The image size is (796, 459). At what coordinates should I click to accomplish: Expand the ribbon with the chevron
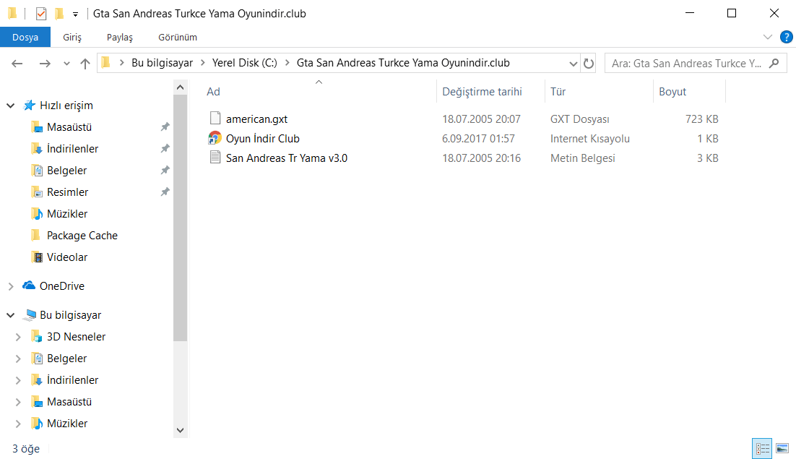pos(768,37)
